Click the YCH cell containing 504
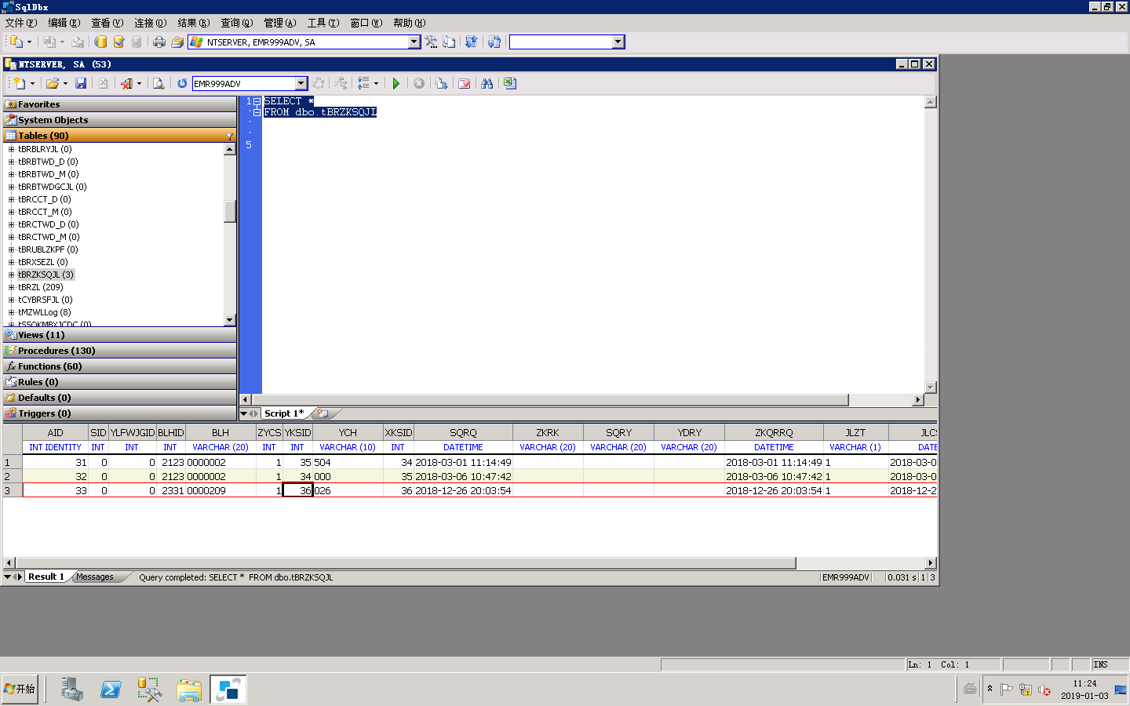The height and width of the screenshot is (706, 1130). [x=348, y=462]
